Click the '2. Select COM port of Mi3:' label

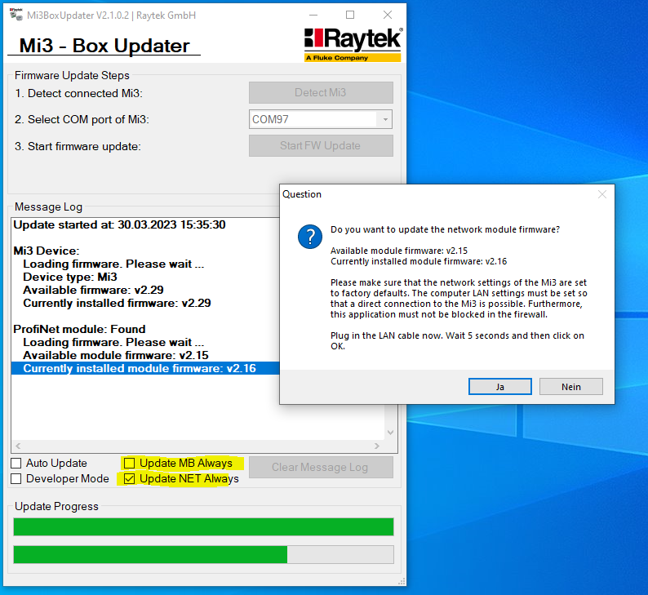coord(82,119)
